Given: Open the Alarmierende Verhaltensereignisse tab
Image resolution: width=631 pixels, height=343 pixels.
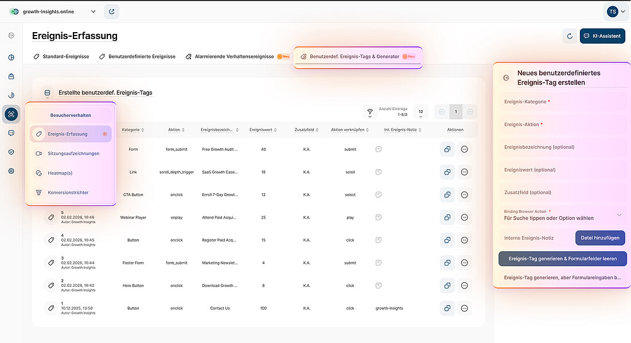Looking at the screenshot, I should coord(232,57).
